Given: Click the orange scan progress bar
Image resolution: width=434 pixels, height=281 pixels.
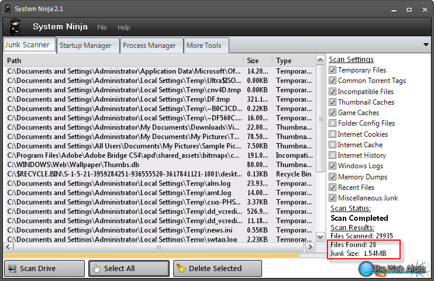Looking at the screenshot, I should point(151,255).
